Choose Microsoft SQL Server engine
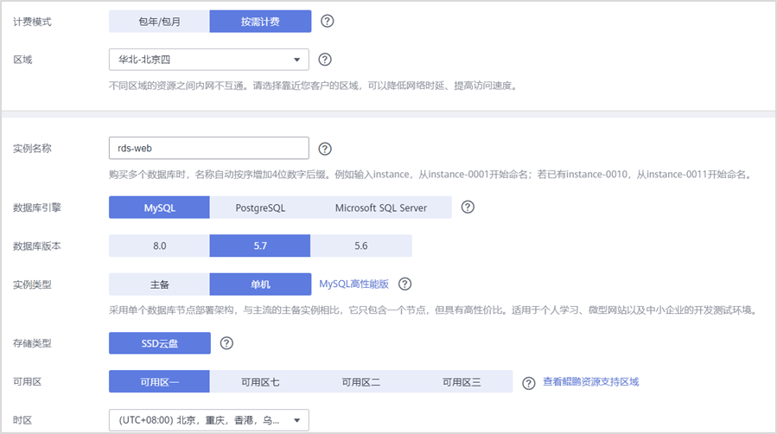Screen dimensions: 777x434 (381, 207)
